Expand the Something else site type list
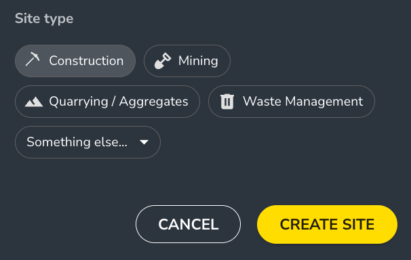The height and width of the screenshot is (260, 411). (x=87, y=142)
